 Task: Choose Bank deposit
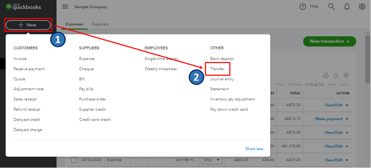(222, 59)
